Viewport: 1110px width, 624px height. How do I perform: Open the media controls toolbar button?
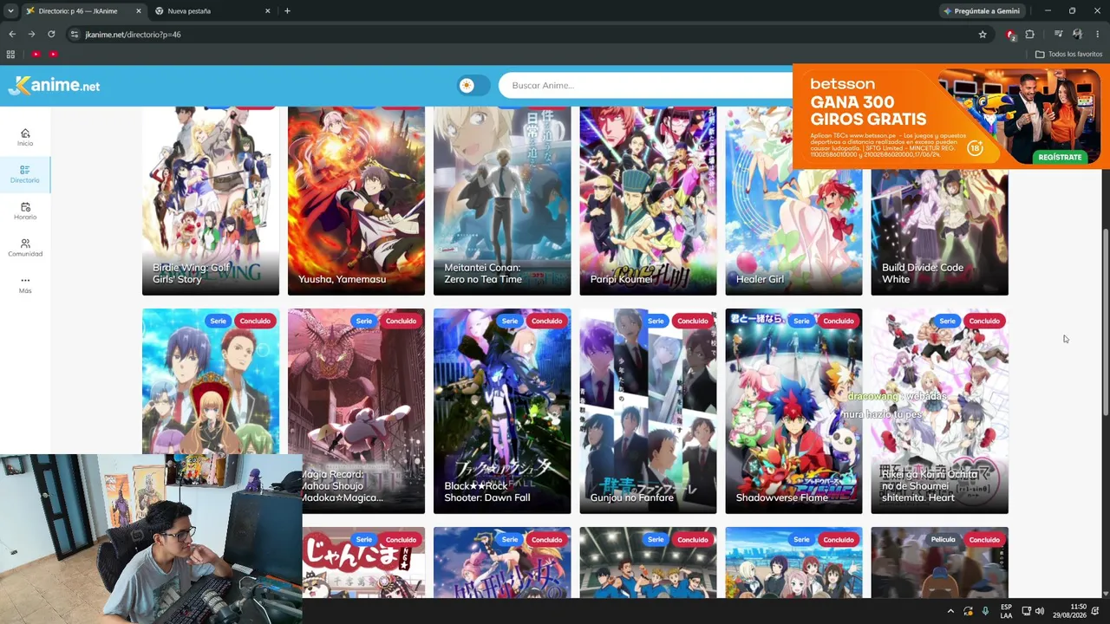click(1058, 35)
